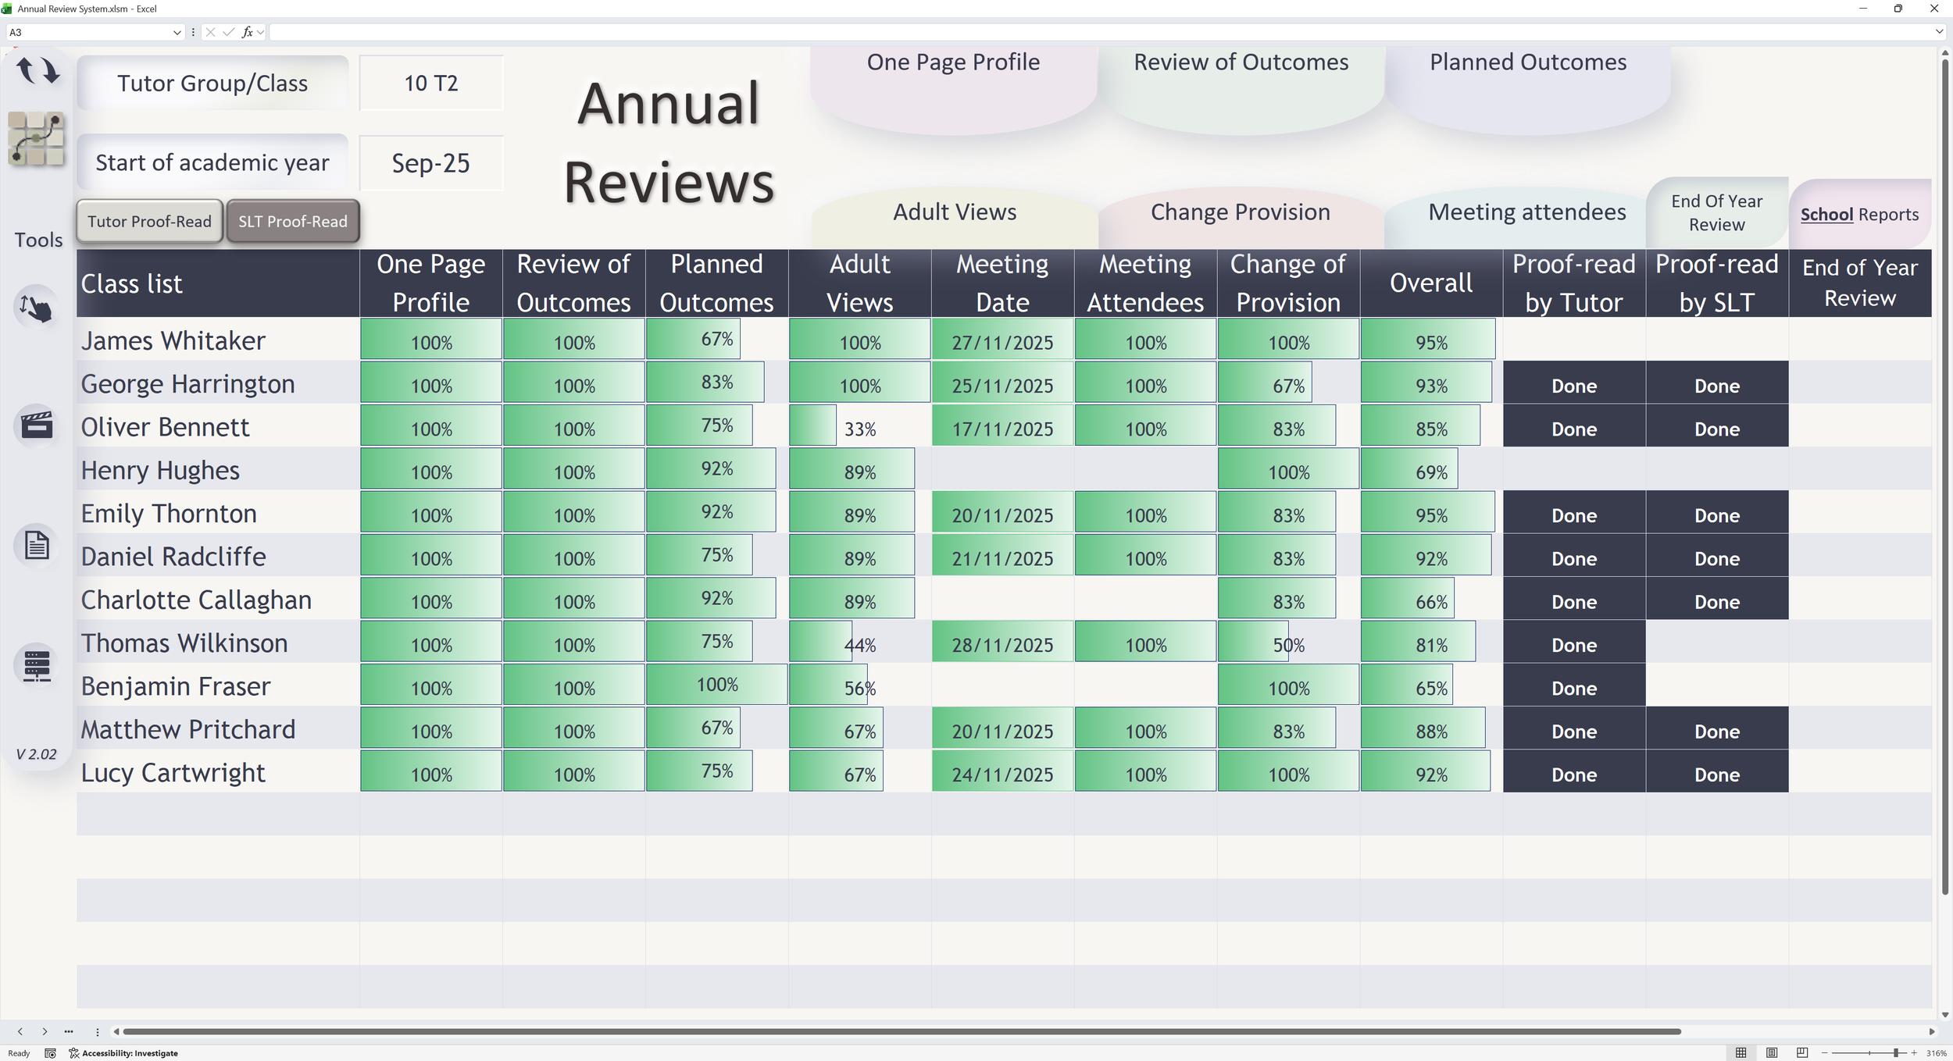The image size is (1953, 1061).
Task: Go to next sheet tab arrow
Action: [45, 1031]
